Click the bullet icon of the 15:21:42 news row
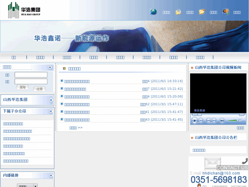This screenshot has height=187, width=249. point(62,89)
